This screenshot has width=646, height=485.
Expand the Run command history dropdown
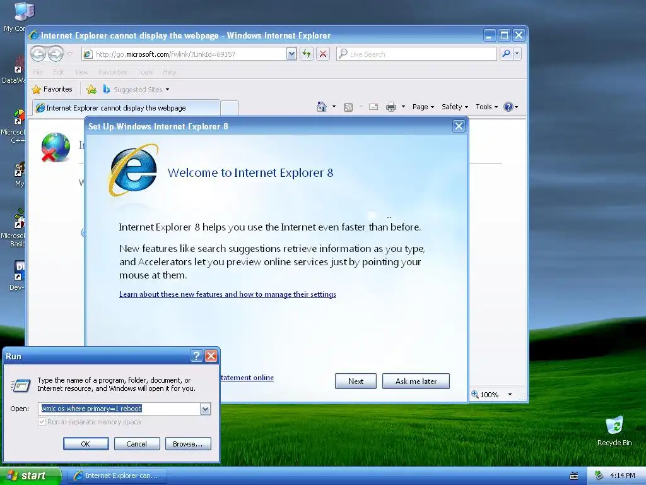coord(205,409)
